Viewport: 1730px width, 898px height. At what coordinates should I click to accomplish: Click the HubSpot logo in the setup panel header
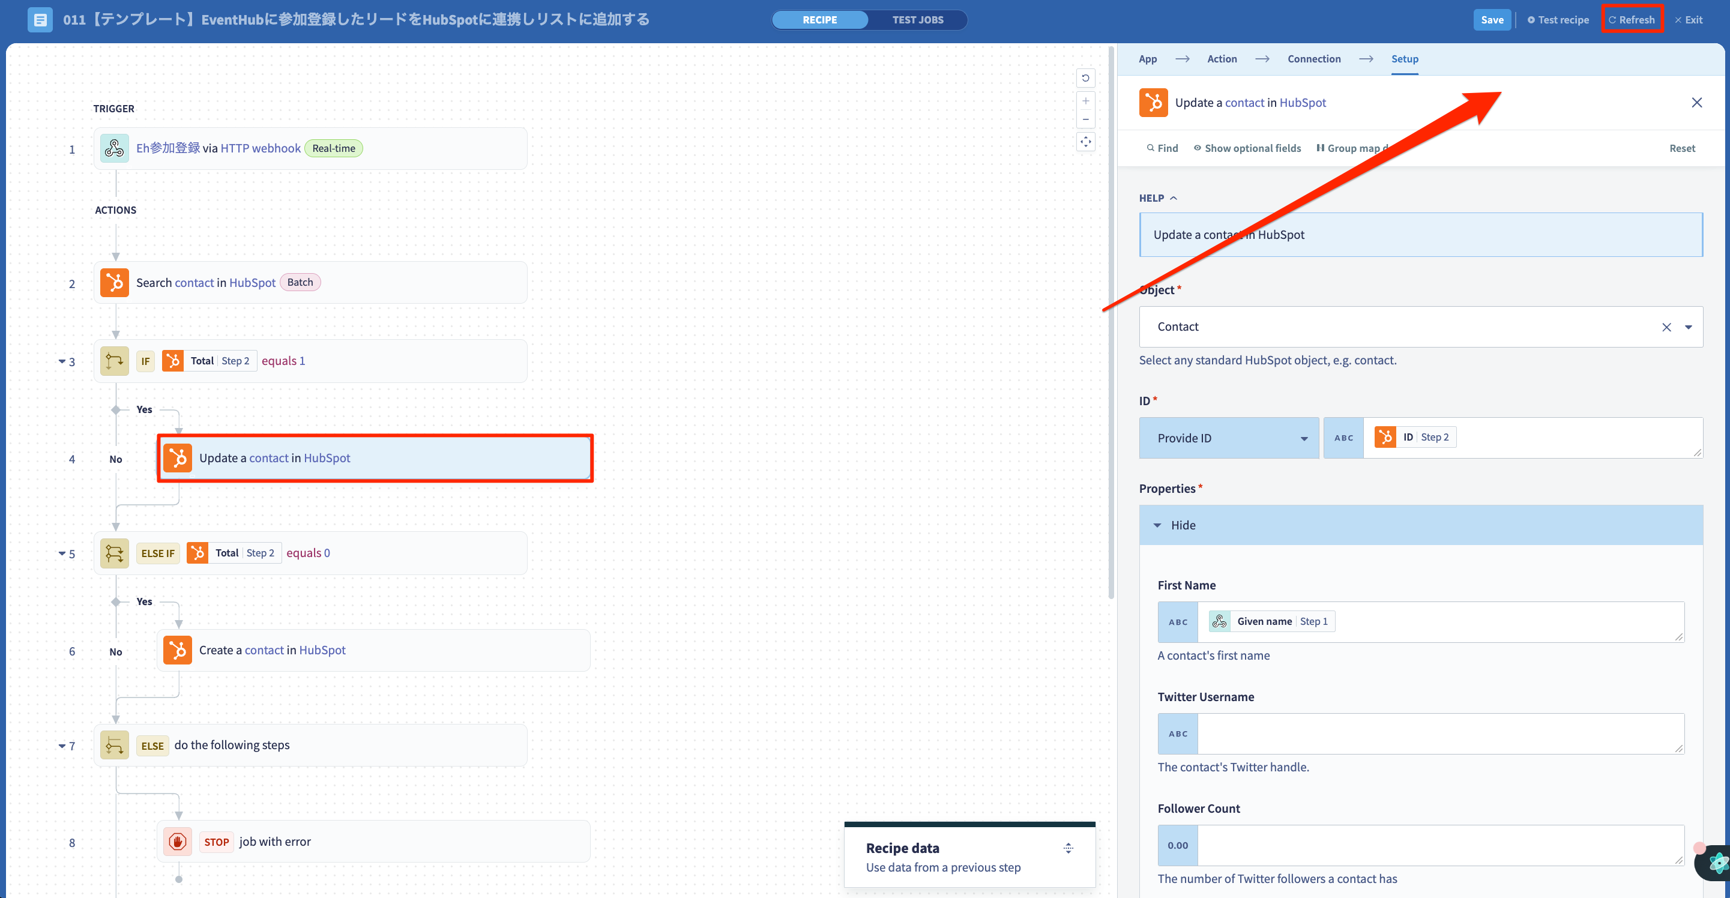click(1153, 103)
